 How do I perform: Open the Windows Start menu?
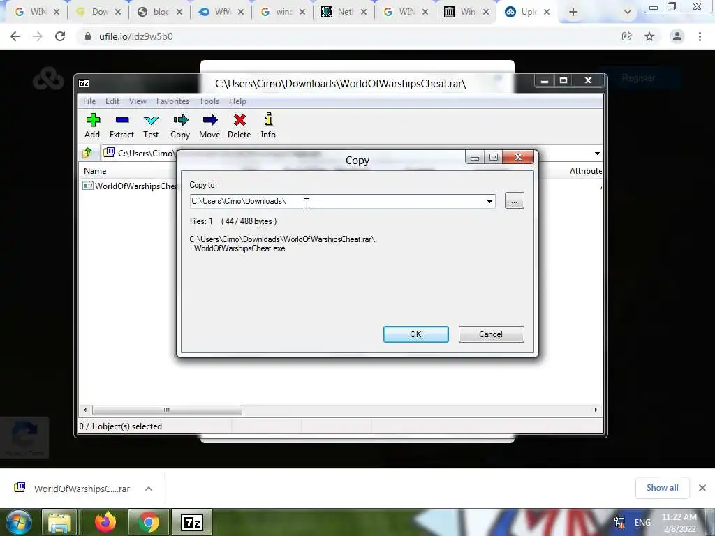[18, 522]
